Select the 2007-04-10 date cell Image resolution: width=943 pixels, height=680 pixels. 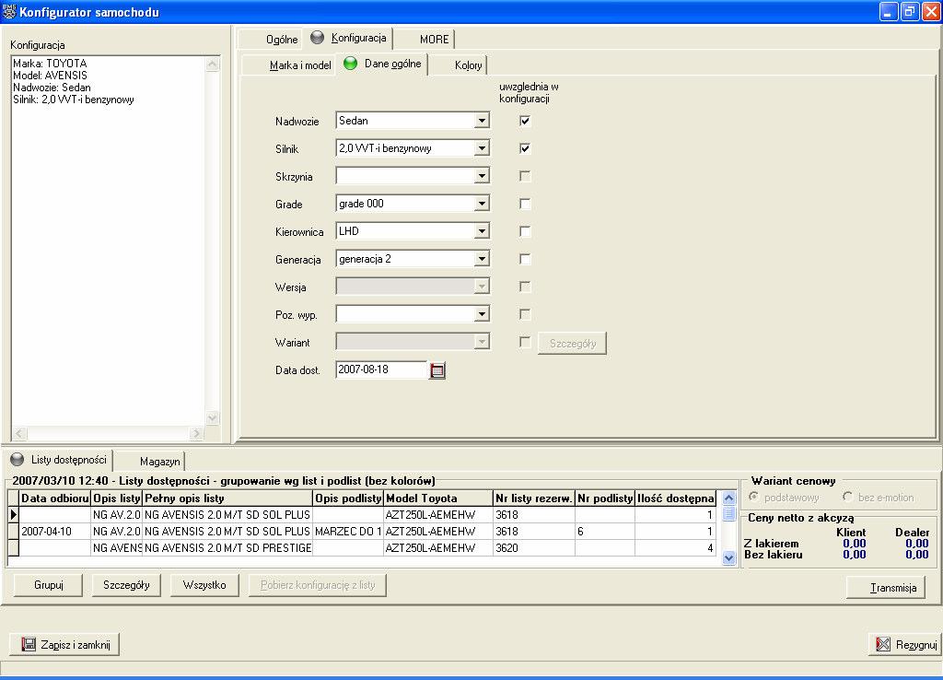coord(54,532)
